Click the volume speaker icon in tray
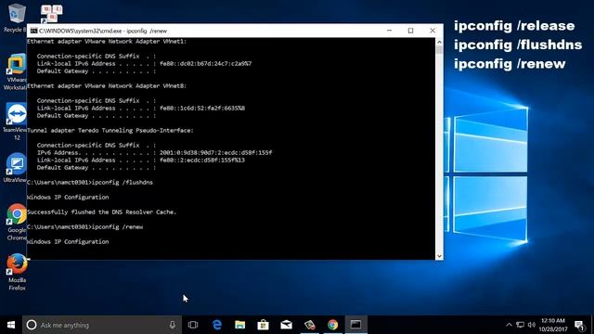Image resolution: width=594 pixels, height=334 pixels. coord(532,325)
